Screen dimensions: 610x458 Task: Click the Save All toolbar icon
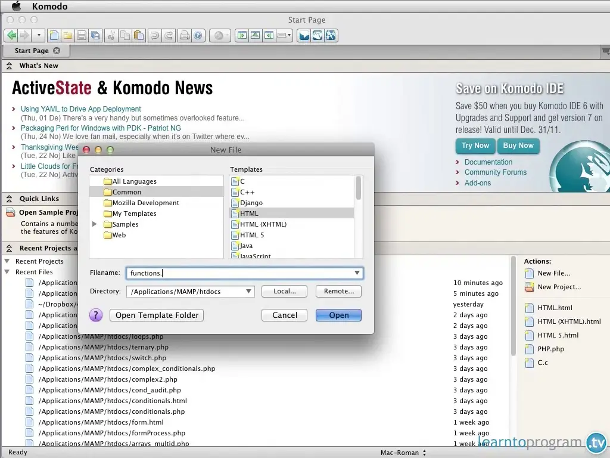point(95,35)
